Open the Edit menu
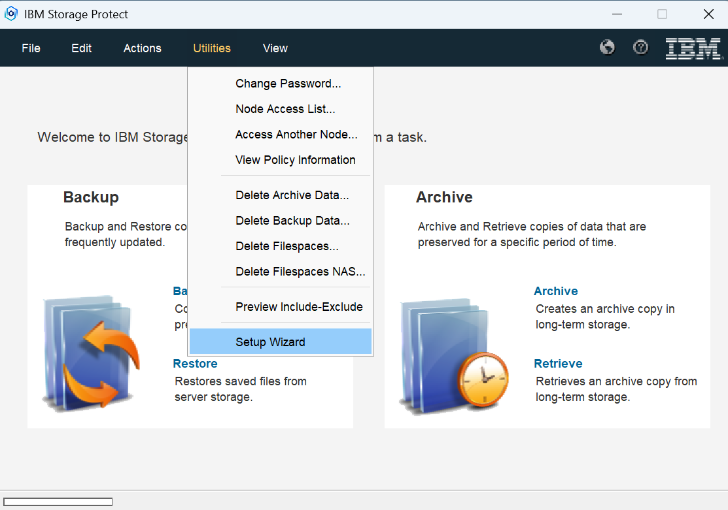The width and height of the screenshot is (728, 510). coord(82,48)
